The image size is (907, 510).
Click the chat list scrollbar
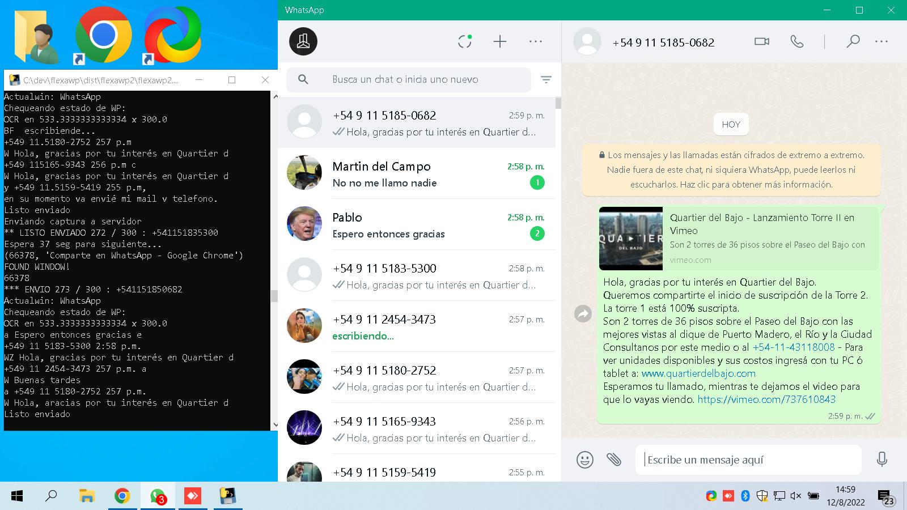click(x=558, y=103)
